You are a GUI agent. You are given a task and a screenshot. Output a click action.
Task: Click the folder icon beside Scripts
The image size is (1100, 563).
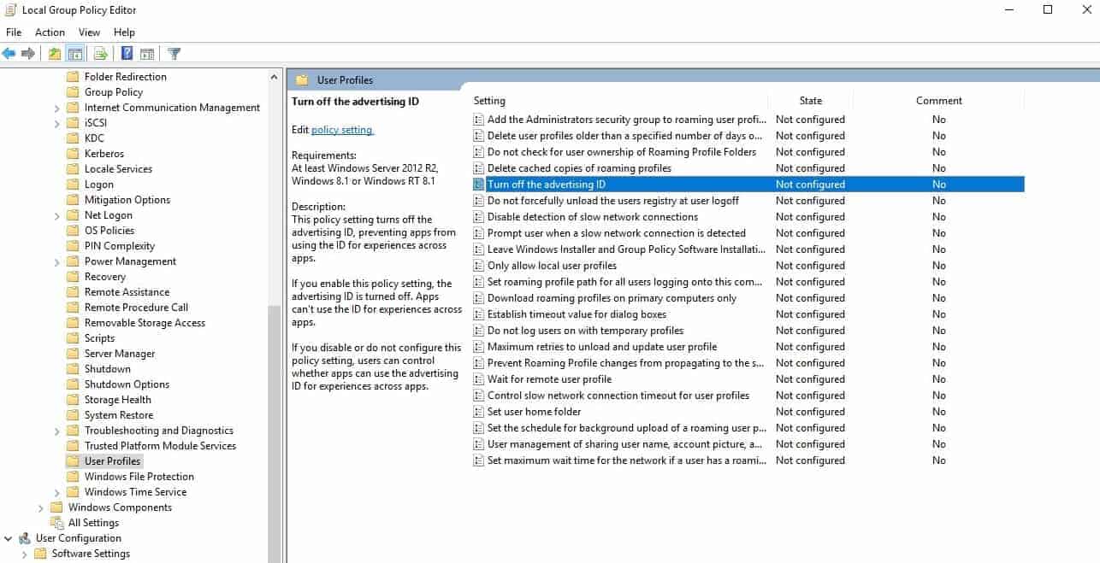73,338
